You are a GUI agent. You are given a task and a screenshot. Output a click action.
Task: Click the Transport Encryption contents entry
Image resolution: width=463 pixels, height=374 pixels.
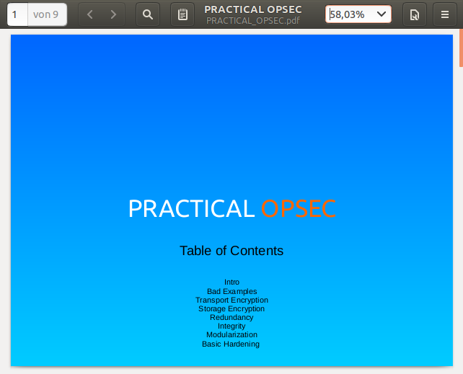click(231, 300)
